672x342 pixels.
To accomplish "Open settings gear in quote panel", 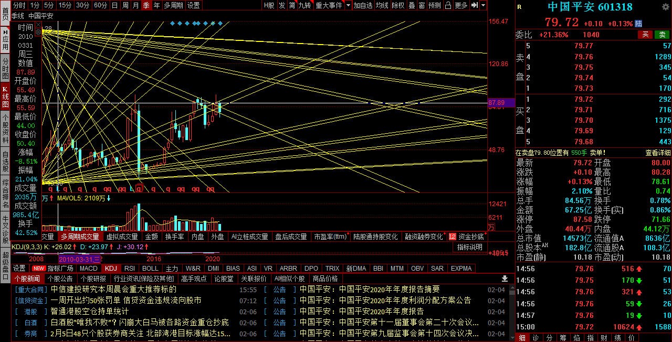I will click(x=666, y=7).
